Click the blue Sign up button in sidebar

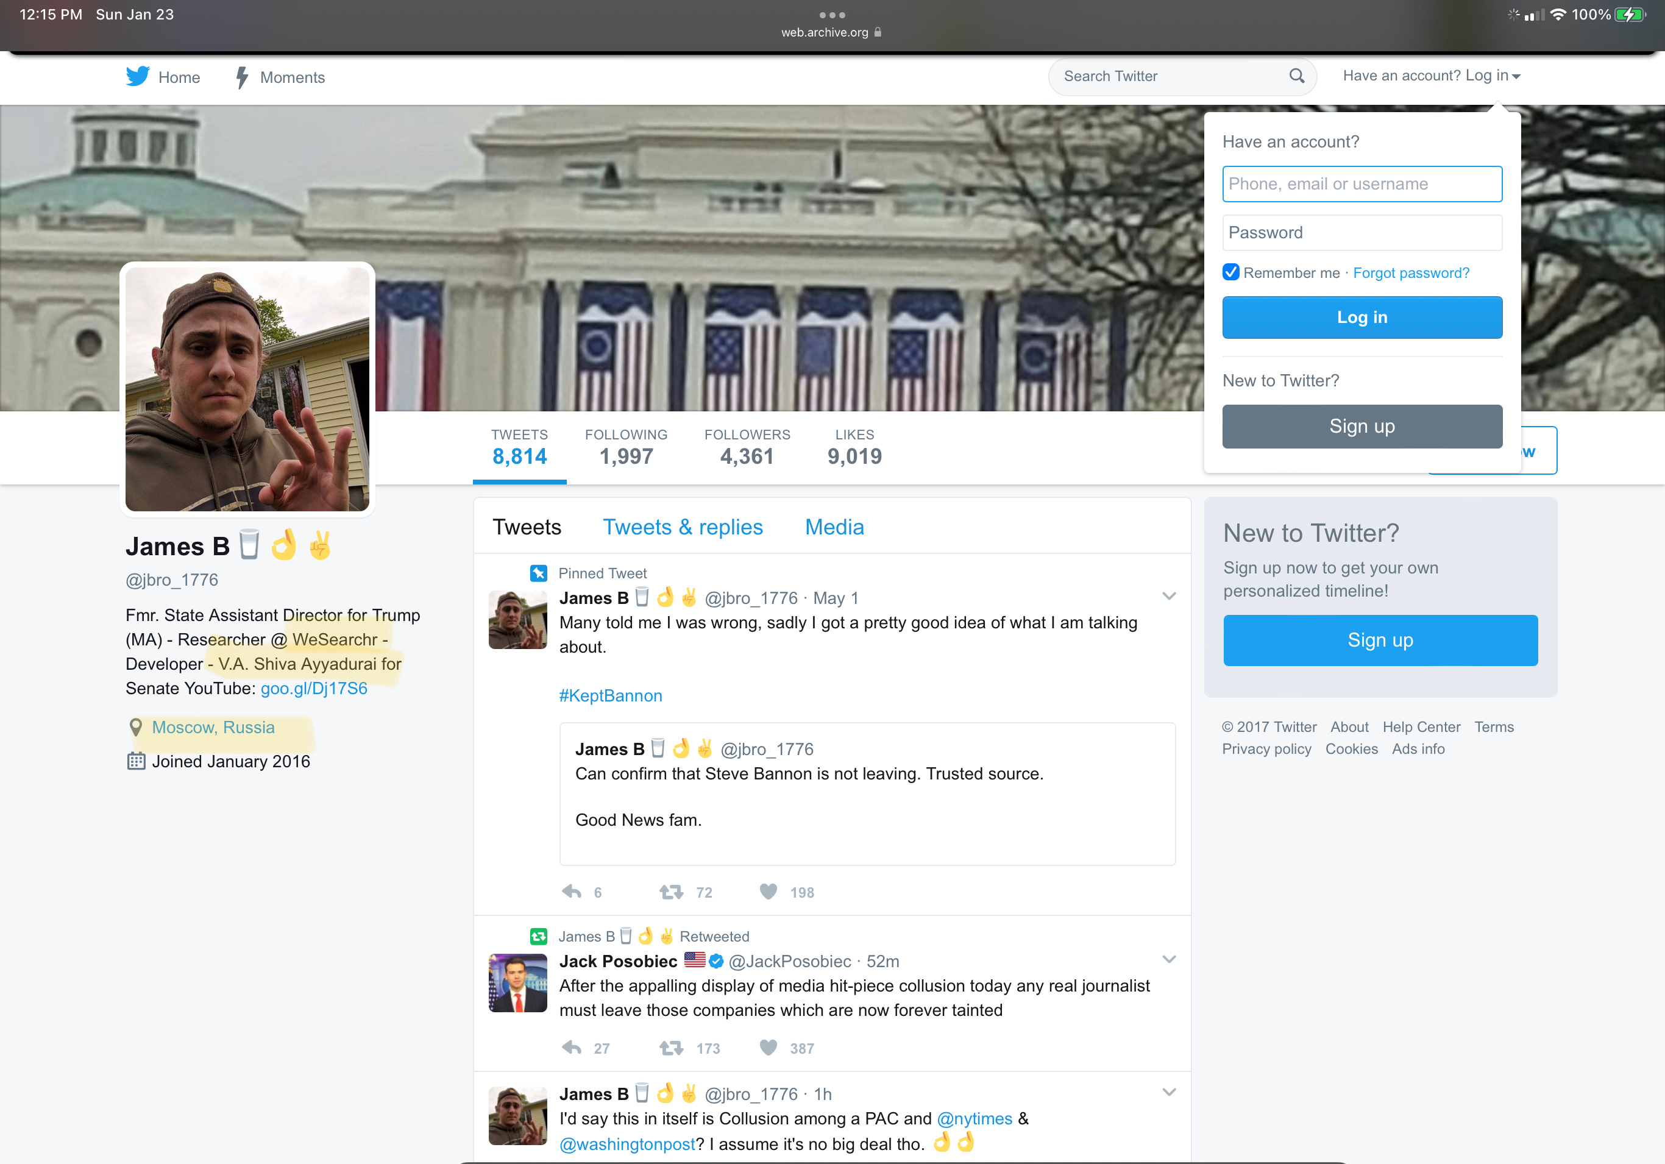1380,641
